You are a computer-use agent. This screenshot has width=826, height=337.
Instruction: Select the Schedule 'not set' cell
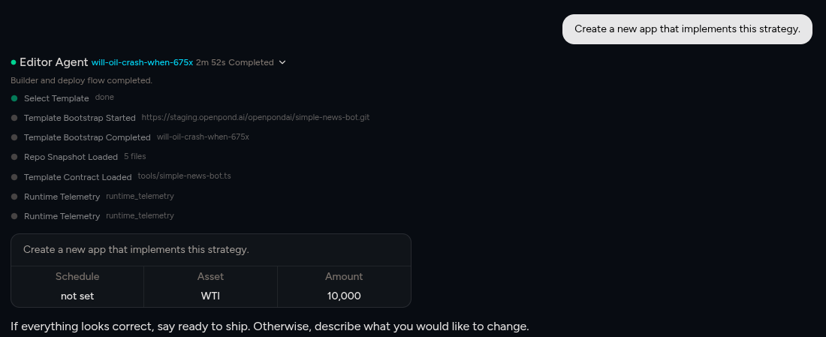click(77, 296)
